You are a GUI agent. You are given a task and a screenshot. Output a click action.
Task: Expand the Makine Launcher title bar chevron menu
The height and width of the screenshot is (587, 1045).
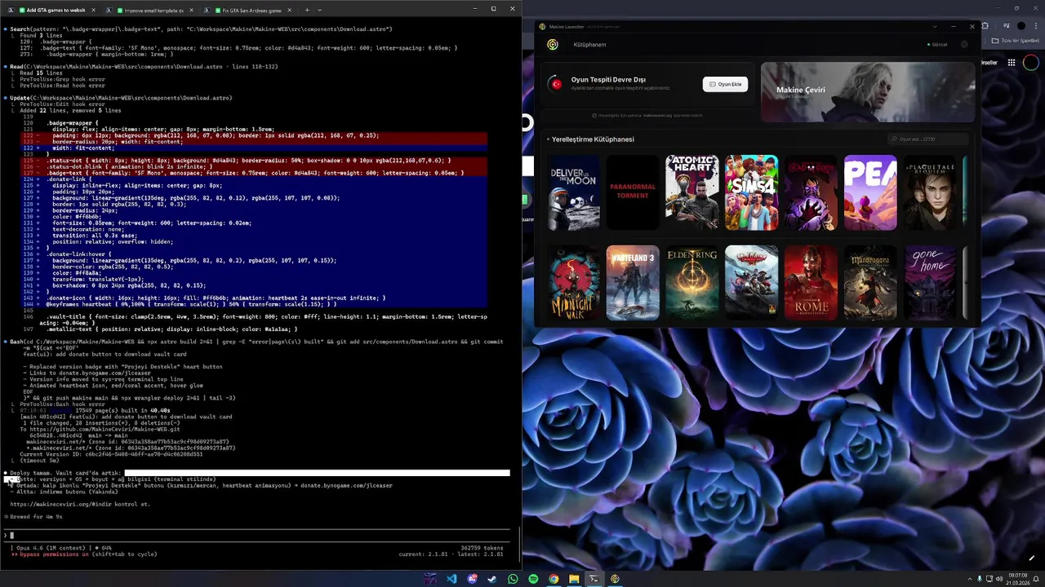(x=935, y=26)
